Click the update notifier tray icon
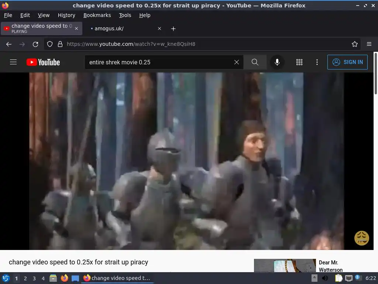This screenshot has height=284, width=378. click(358, 278)
